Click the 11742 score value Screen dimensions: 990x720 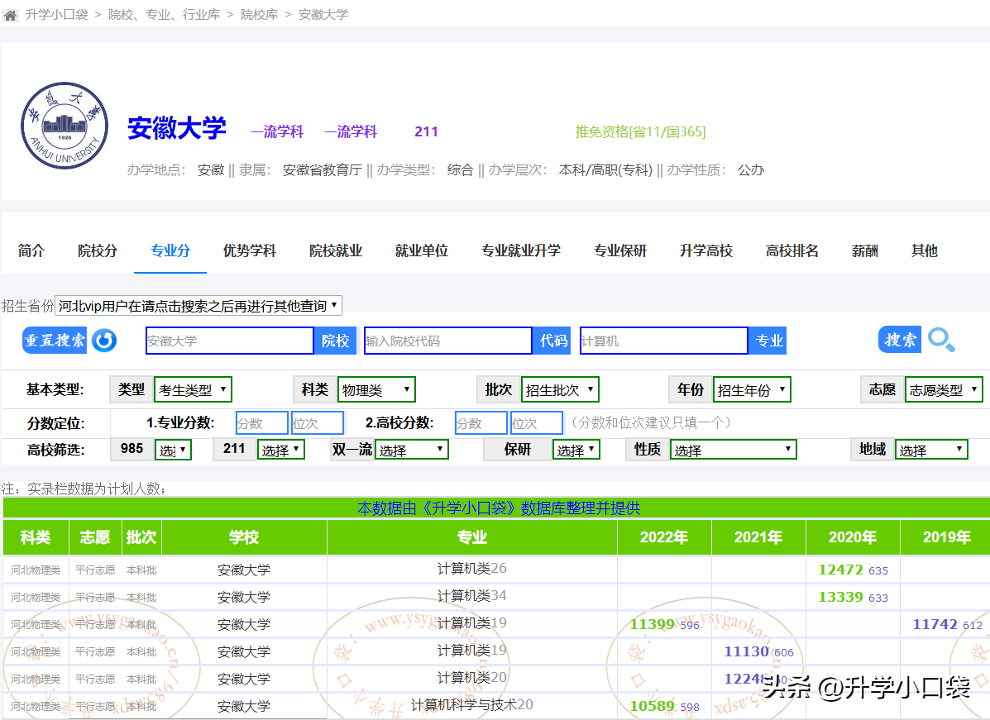[935, 624]
